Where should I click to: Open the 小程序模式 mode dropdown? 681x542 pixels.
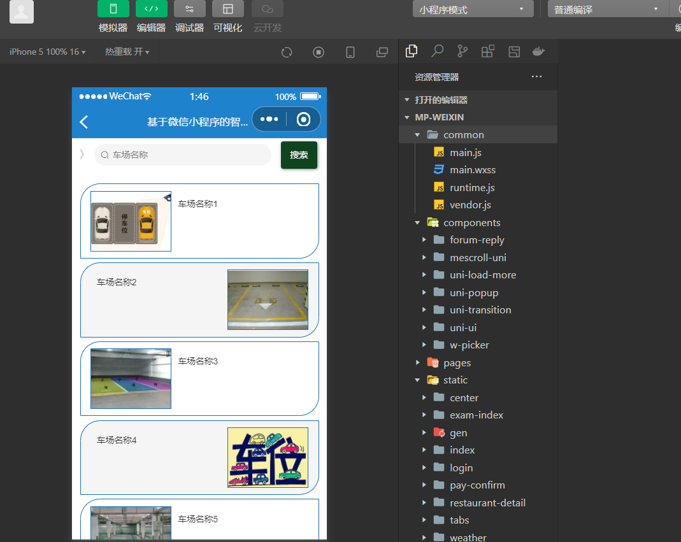coord(473,9)
